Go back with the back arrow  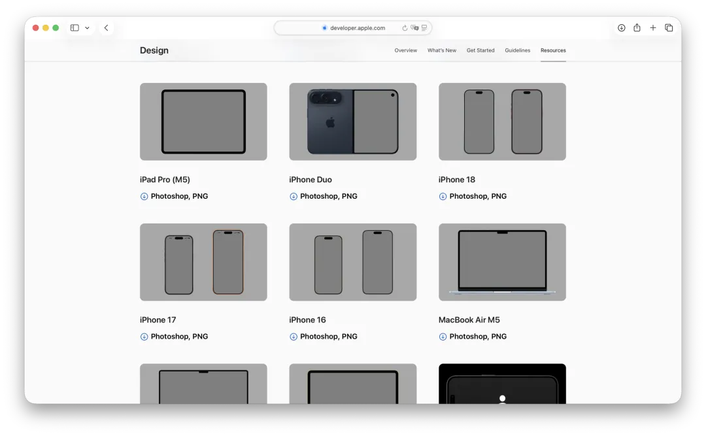[107, 28]
